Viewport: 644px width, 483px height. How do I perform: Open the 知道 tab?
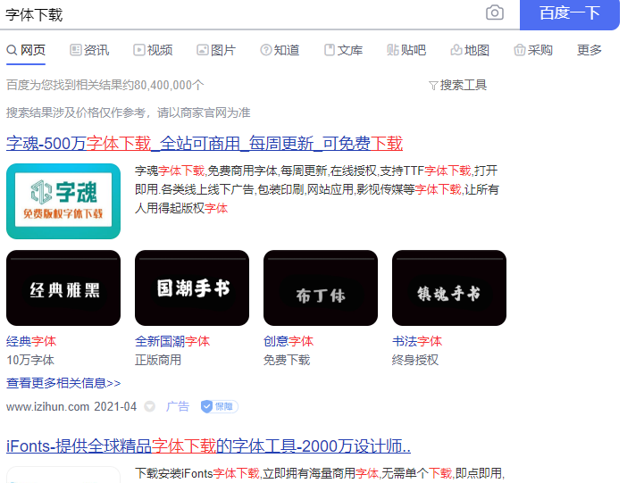pos(280,50)
